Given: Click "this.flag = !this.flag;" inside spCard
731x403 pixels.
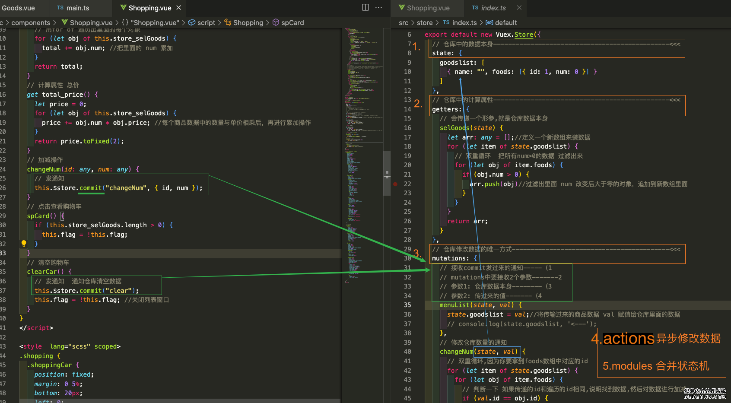Looking at the screenshot, I should pyautogui.click(x=85, y=235).
